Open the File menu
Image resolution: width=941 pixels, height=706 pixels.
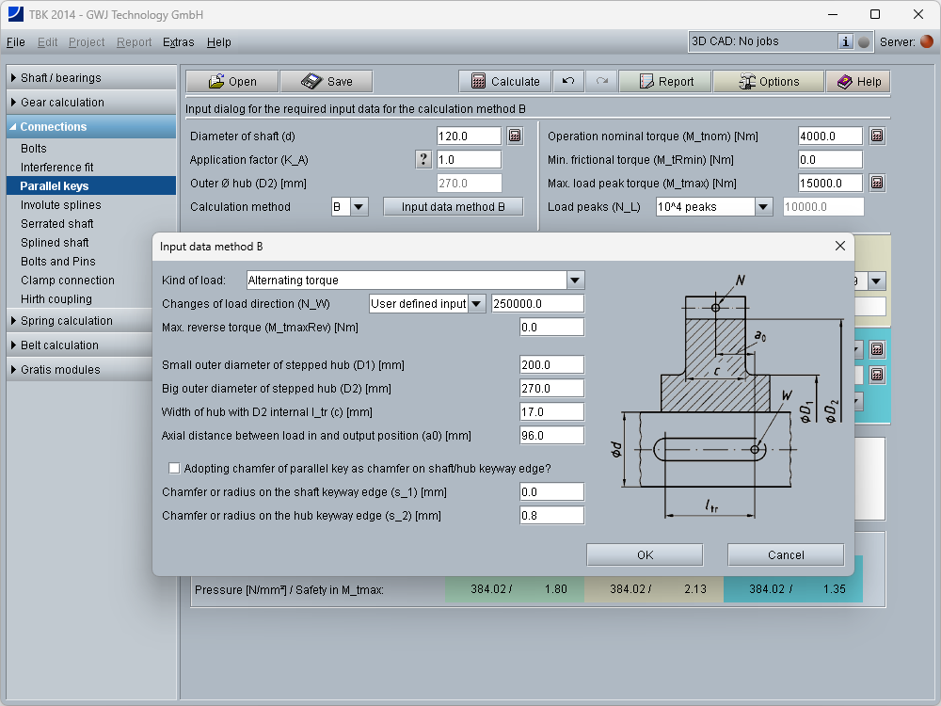coord(15,42)
